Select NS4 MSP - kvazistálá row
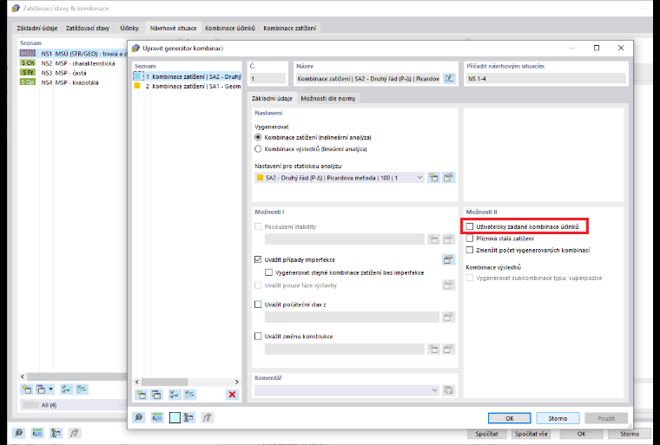 point(73,82)
